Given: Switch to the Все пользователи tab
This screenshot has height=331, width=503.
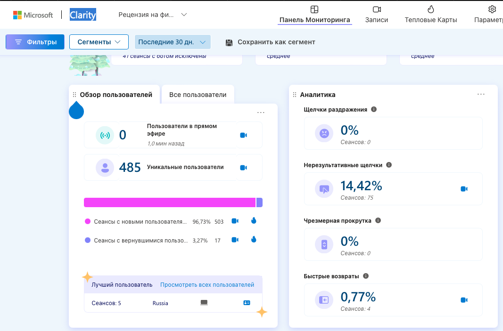Looking at the screenshot, I should point(198,95).
